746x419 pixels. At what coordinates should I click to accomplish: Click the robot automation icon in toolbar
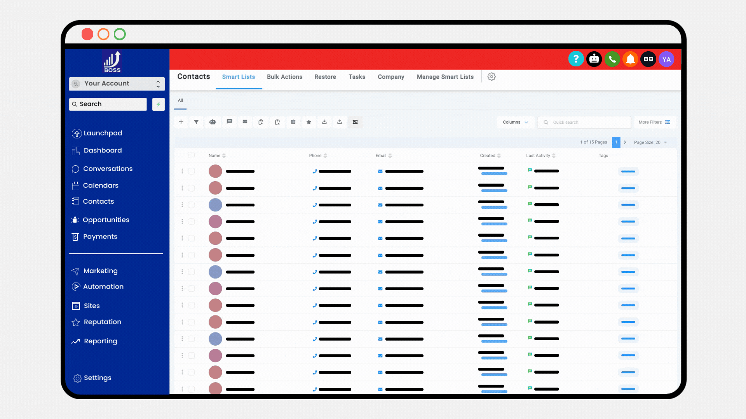coord(213,122)
